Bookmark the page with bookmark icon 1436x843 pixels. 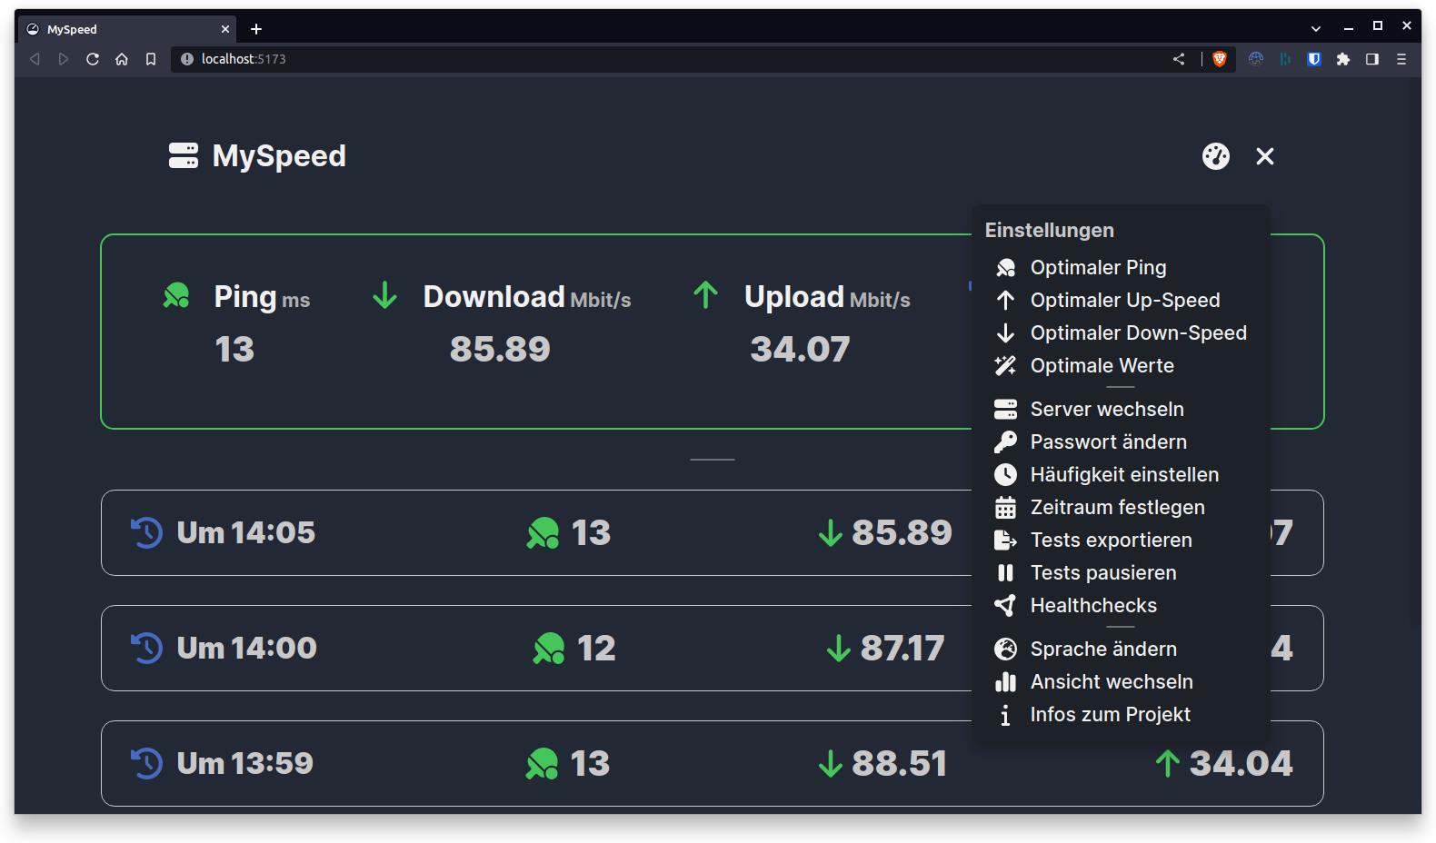tap(151, 59)
